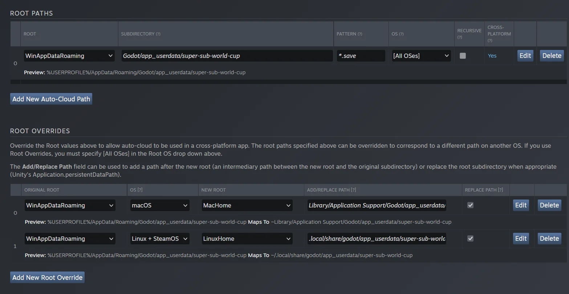Open the root path WinAppDataRoaming dropdown
The width and height of the screenshot is (569, 294).
click(x=69, y=56)
